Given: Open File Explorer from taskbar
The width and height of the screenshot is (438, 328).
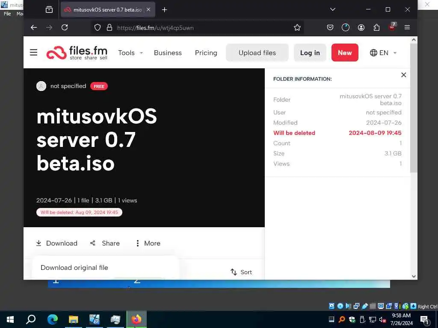Looking at the screenshot, I should tap(73, 319).
